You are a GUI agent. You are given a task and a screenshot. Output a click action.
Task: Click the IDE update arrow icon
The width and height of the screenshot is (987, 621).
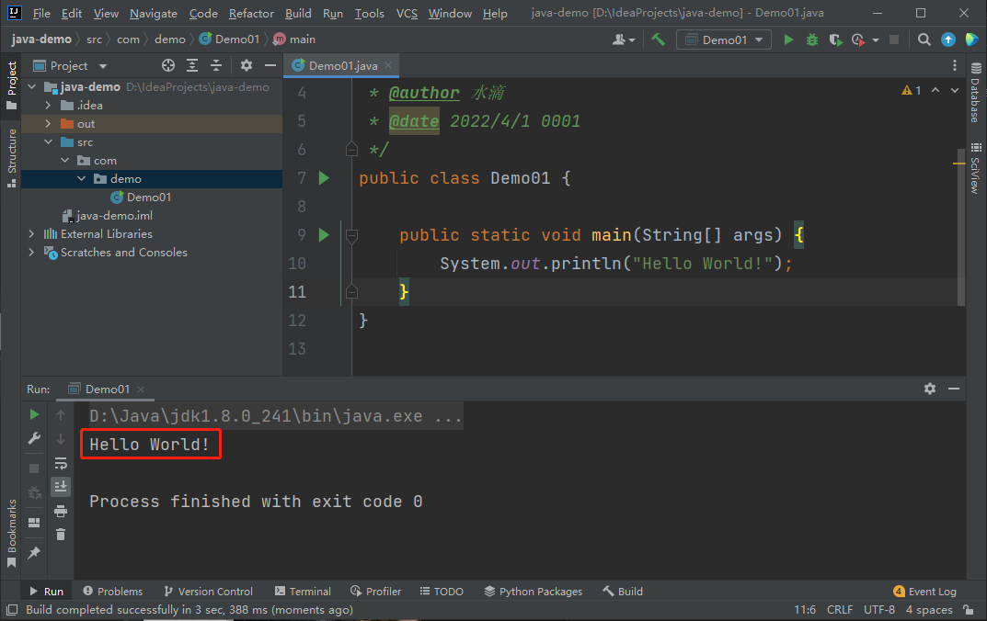(948, 40)
